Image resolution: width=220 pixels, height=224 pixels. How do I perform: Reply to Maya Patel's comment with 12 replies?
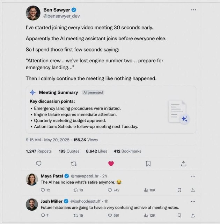tap(45, 190)
